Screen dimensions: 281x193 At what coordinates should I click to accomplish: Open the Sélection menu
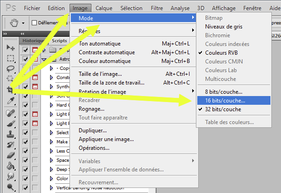(132, 8)
